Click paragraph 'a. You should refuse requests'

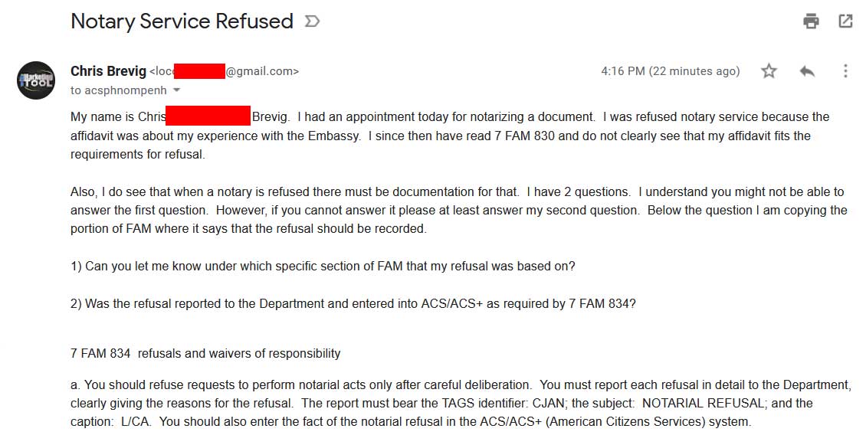(461, 404)
